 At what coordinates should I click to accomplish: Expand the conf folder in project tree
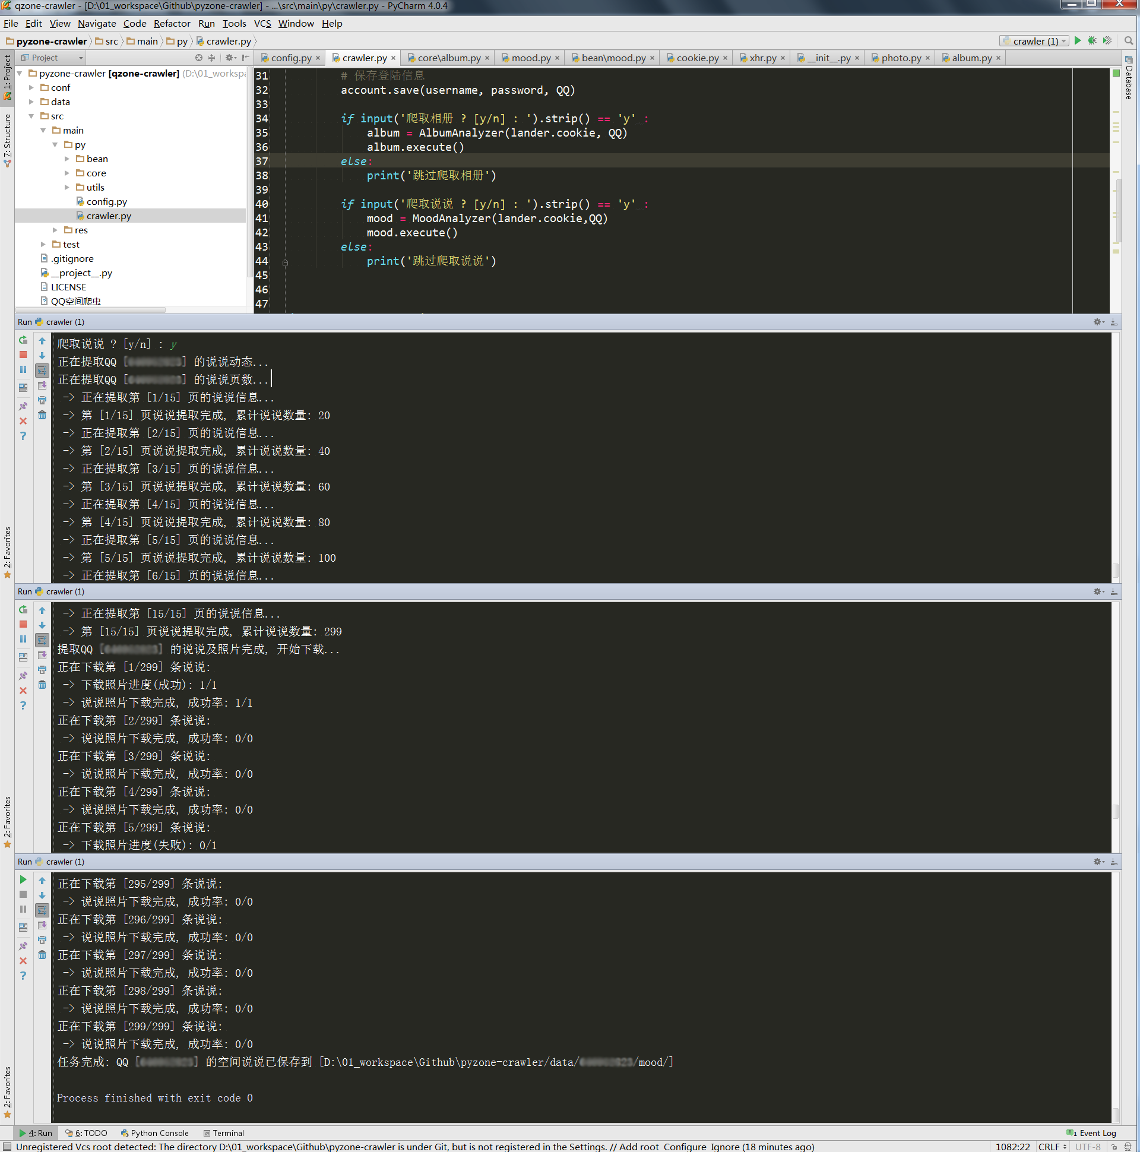point(31,88)
